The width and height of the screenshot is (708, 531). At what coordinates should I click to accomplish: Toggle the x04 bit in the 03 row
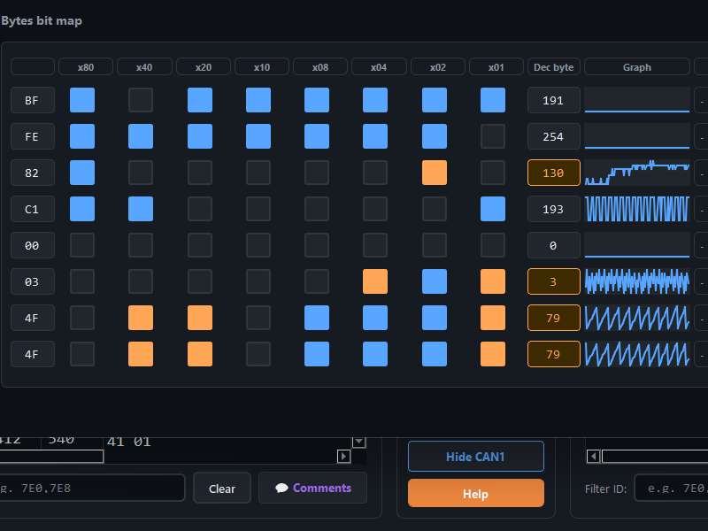375,281
